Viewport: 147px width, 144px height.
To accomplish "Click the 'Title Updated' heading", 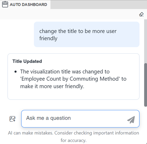I will pyautogui.click(x=27, y=61).
